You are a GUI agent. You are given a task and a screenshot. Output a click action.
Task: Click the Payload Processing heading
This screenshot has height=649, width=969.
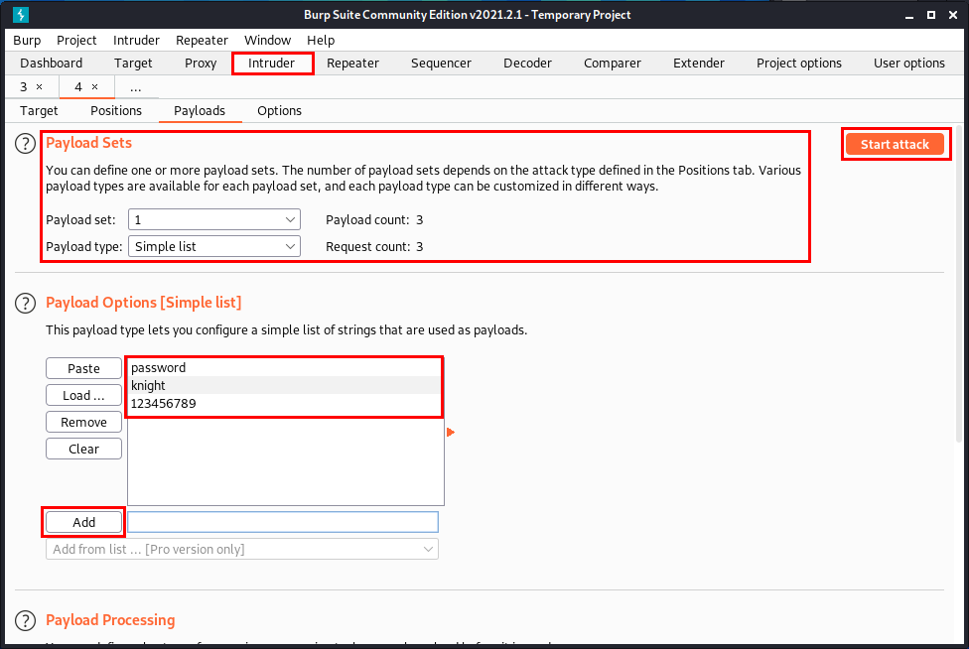coord(110,620)
